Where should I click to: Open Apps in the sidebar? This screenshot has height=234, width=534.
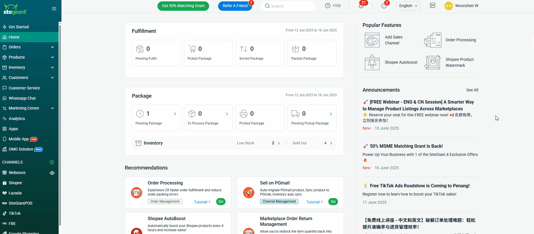point(29,129)
